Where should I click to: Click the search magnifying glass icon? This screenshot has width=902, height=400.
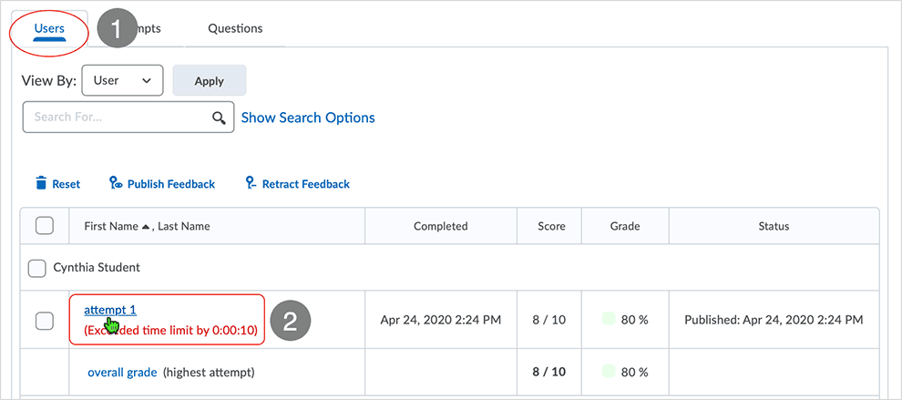point(219,118)
